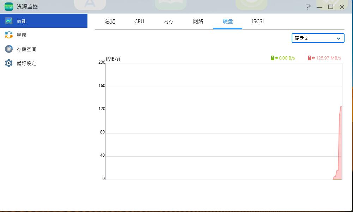Select the iSCSI tab
The width and height of the screenshot is (353, 212).
coord(257,21)
